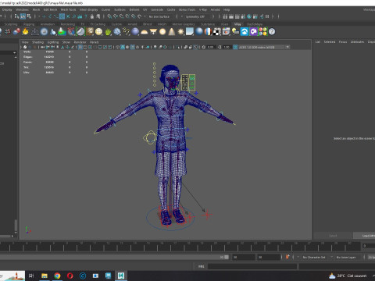Click the blue glossy sphere shelf icon
This screenshot has width=375, height=281.
point(199,32)
